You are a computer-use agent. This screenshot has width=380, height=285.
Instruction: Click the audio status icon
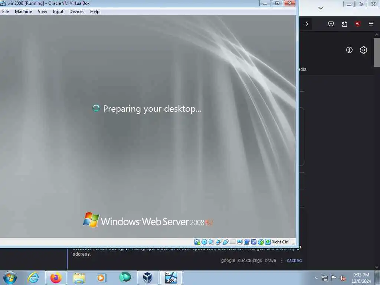tap(211, 242)
